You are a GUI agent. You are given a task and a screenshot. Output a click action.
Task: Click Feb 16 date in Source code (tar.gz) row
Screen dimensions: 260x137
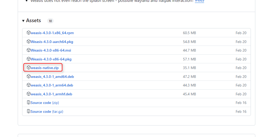tap(241, 111)
